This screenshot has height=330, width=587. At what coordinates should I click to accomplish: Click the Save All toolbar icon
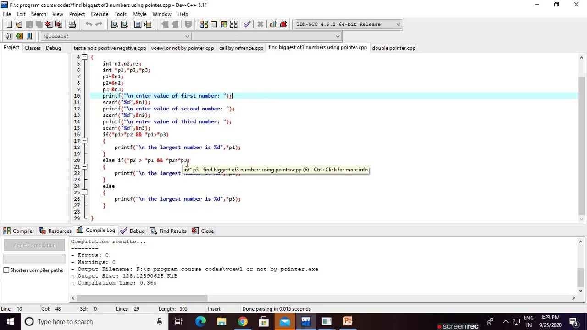point(39,24)
